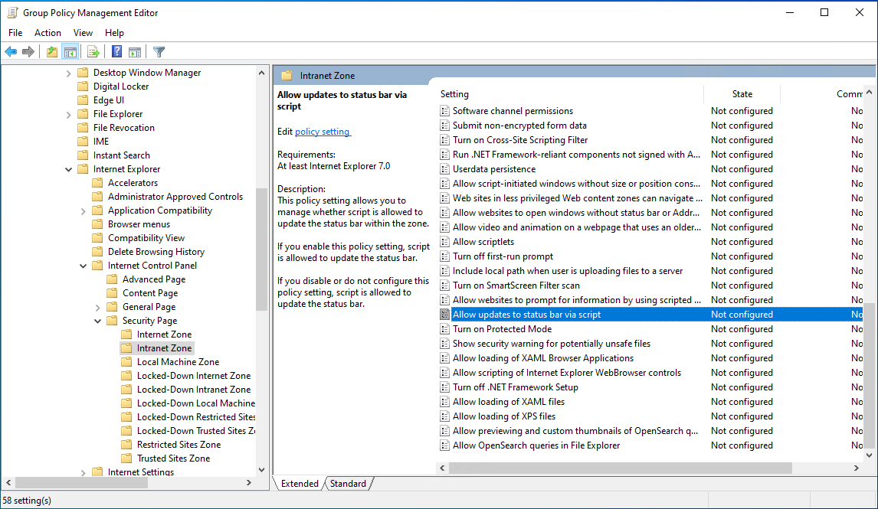This screenshot has height=509, width=878.
Task: Click the Export List toolbar icon
Action: [93, 52]
